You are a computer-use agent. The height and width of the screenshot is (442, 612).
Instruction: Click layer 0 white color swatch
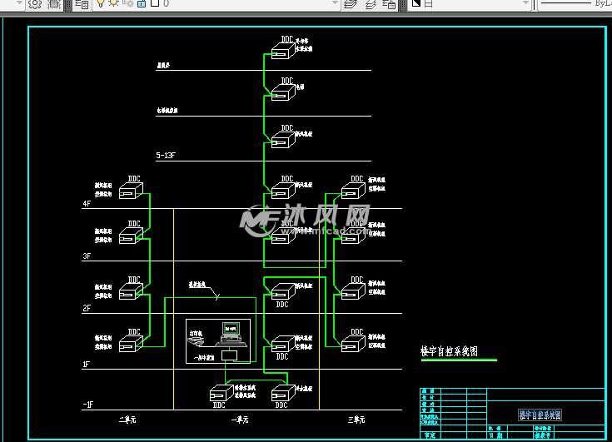pyautogui.click(x=155, y=3)
